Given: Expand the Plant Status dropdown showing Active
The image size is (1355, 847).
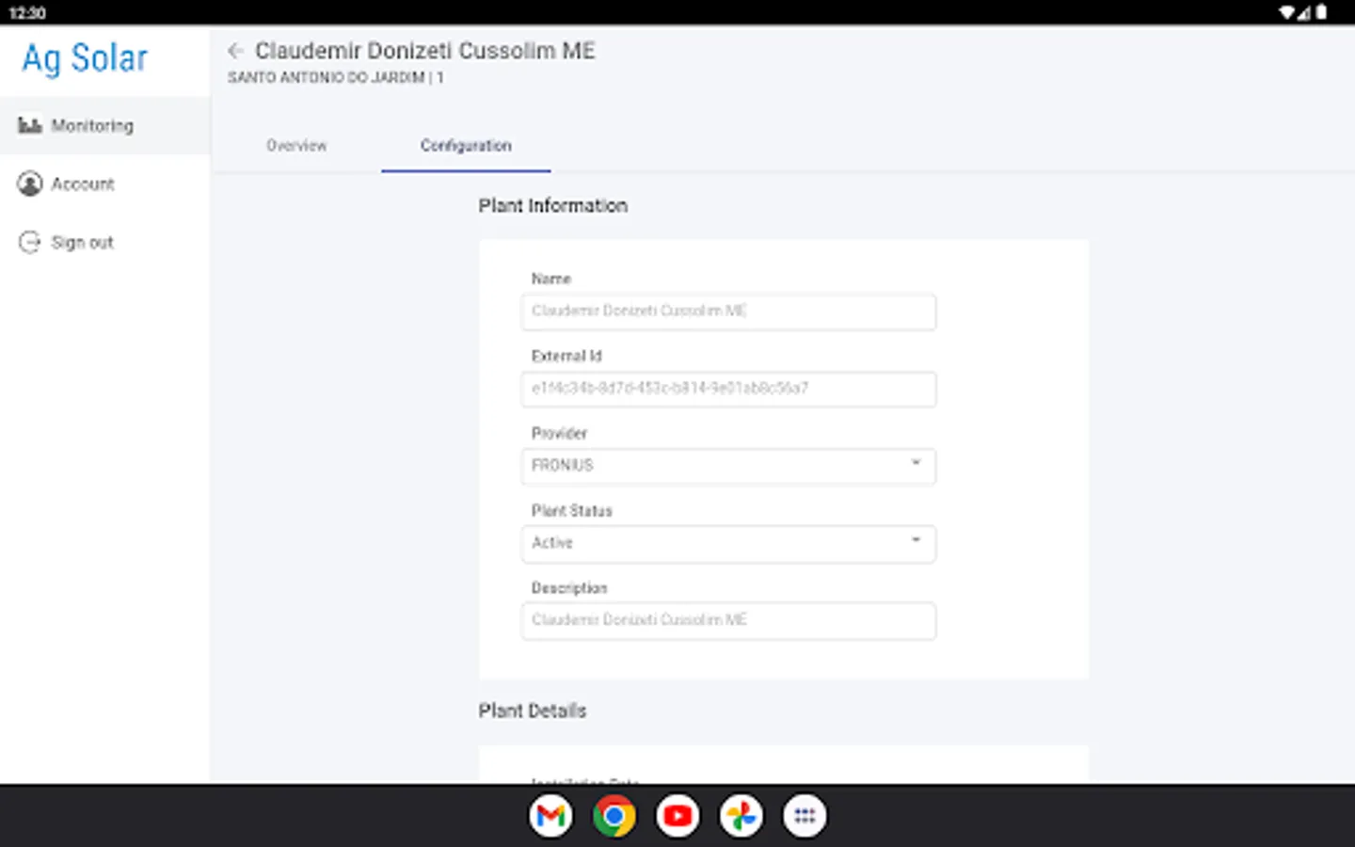Looking at the screenshot, I should 727,543.
